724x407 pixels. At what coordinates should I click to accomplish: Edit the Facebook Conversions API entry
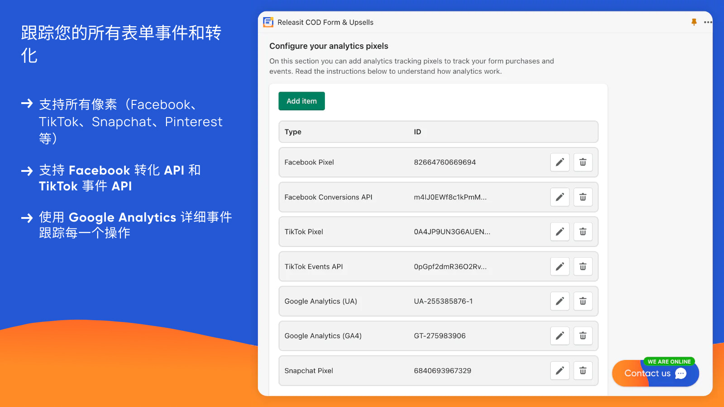click(560, 197)
